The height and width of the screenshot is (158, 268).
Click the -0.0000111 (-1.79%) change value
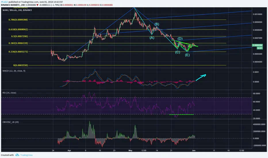click(x=49, y=5)
